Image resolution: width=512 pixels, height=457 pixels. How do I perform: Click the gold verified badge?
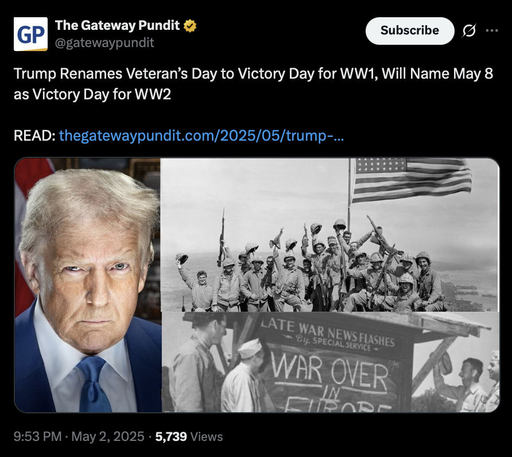click(x=190, y=25)
